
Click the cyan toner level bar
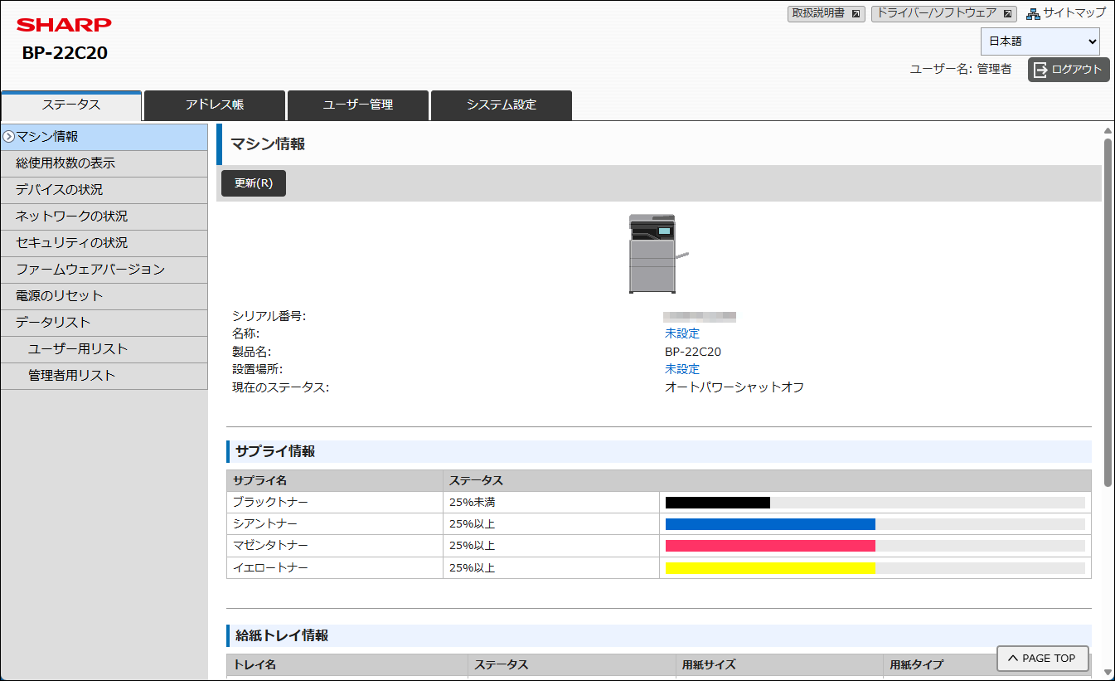770,524
